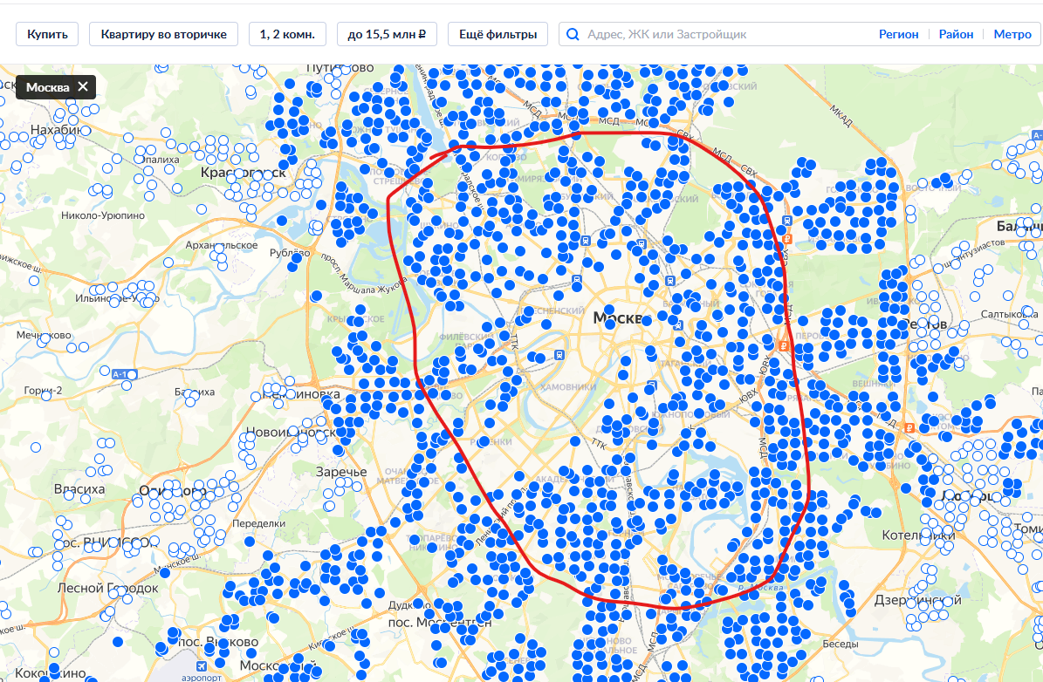Screen dimensions: 1043x682
Task: Click blue listing marker beside Переделки label
Action: (250, 542)
